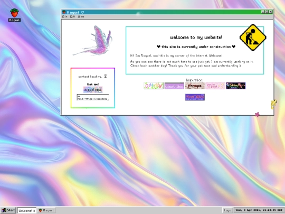Screen dimensions: 285x214
Task: Visit the petra pixel inspiration badge
Action: coord(215,86)
